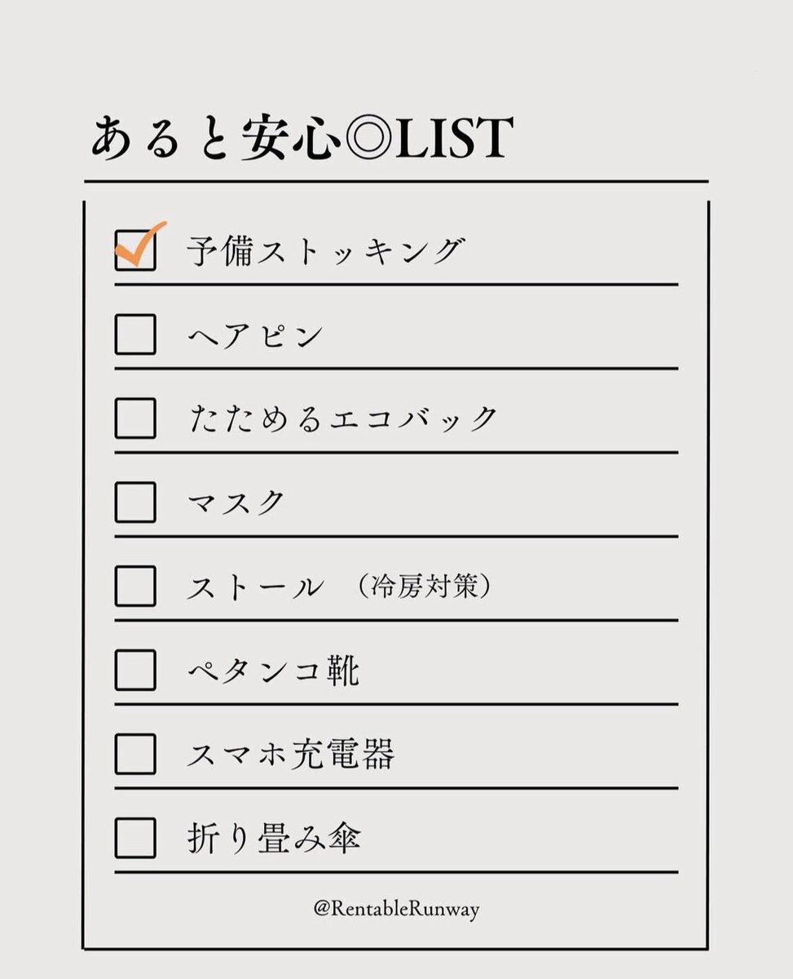This screenshot has width=793, height=979.
Task: Select the 予備ストッキング item text
Action: pos(325,250)
